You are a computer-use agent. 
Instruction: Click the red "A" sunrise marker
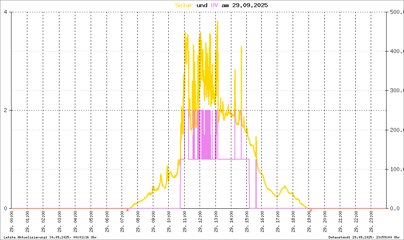point(128,210)
